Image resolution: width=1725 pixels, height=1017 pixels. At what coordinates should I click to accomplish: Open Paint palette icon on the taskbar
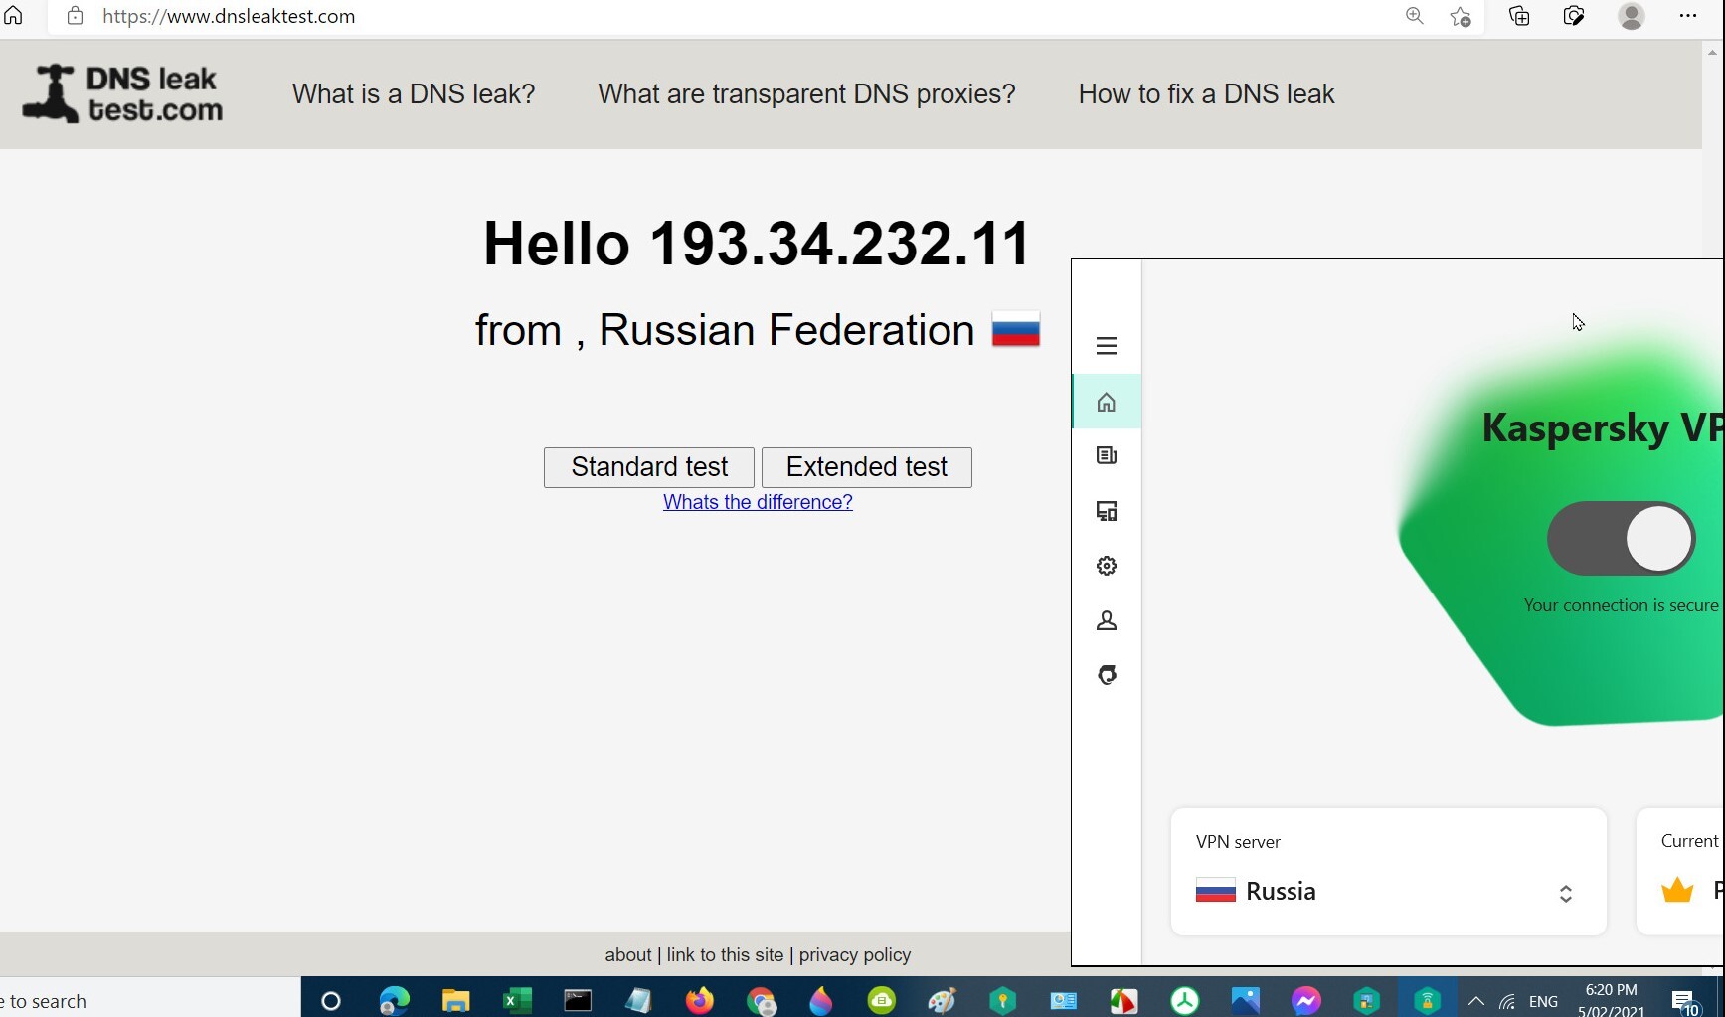pyautogui.click(x=942, y=1000)
